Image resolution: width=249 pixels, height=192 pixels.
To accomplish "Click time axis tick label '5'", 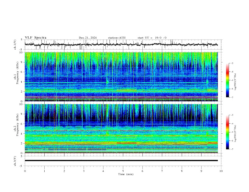I will (x=123, y=171).
